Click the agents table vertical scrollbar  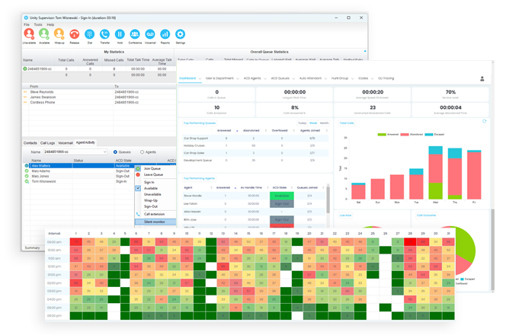tap(328, 200)
